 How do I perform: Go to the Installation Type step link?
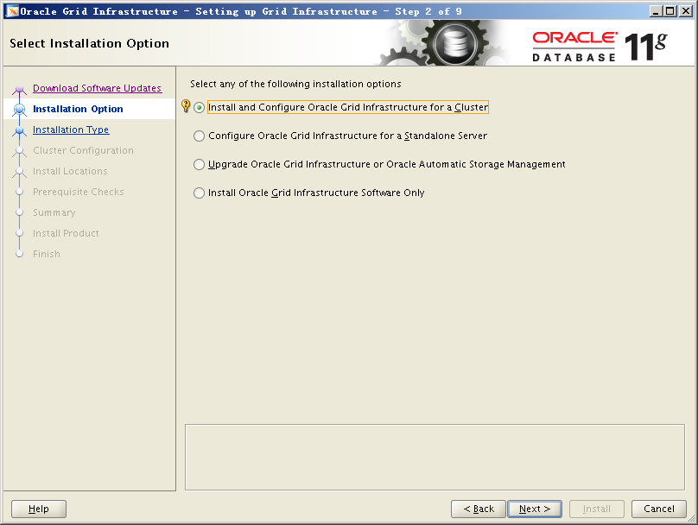coord(71,130)
